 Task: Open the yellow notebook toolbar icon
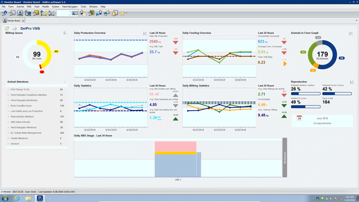point(36,13)
